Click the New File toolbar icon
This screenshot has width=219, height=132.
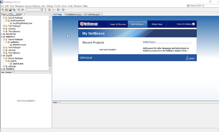(x=3, y=10)
